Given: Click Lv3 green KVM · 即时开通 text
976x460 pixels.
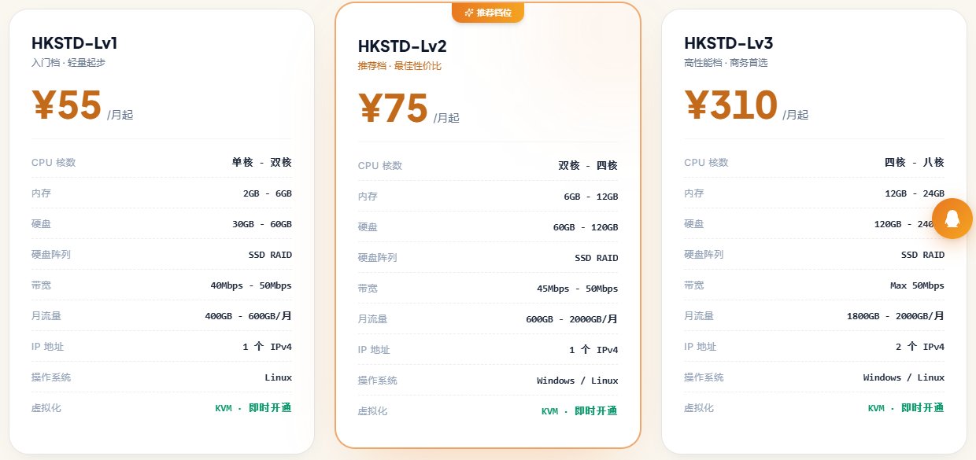Looking at the screenshot, I should click(906, 408).
